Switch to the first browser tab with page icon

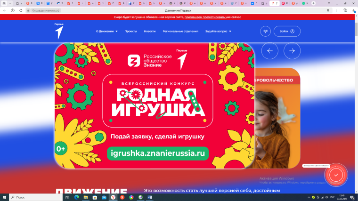pos(19,3)
